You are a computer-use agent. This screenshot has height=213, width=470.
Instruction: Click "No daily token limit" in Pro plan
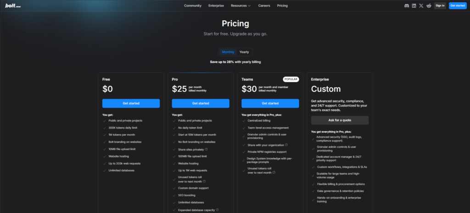coord(190,128)
